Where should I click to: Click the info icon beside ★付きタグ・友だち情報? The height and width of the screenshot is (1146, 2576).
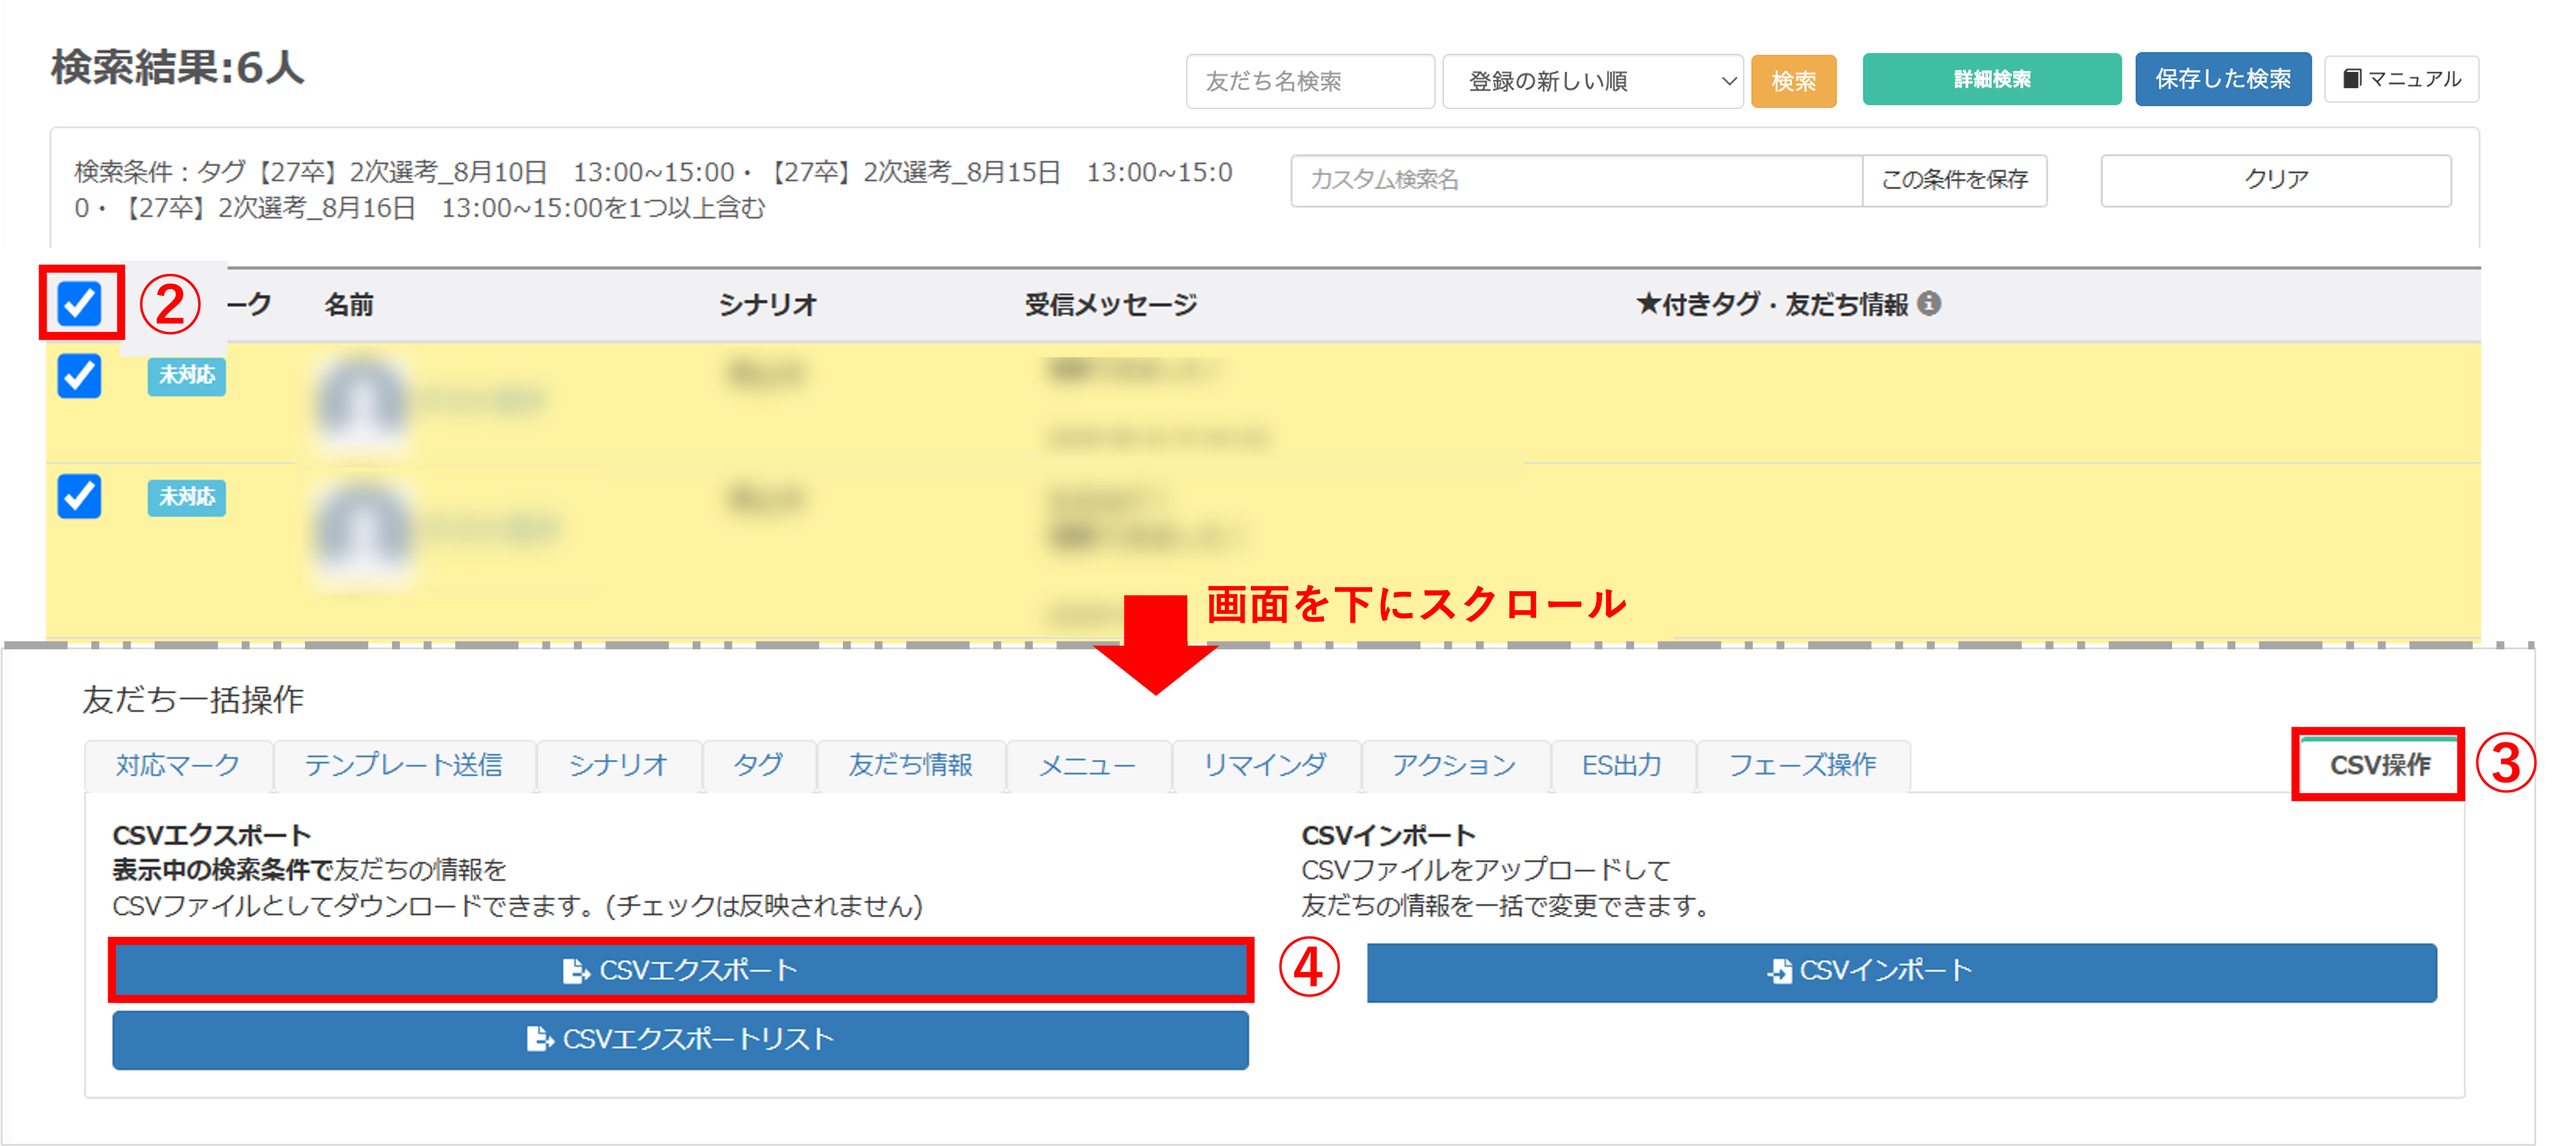pos(1929,304)
